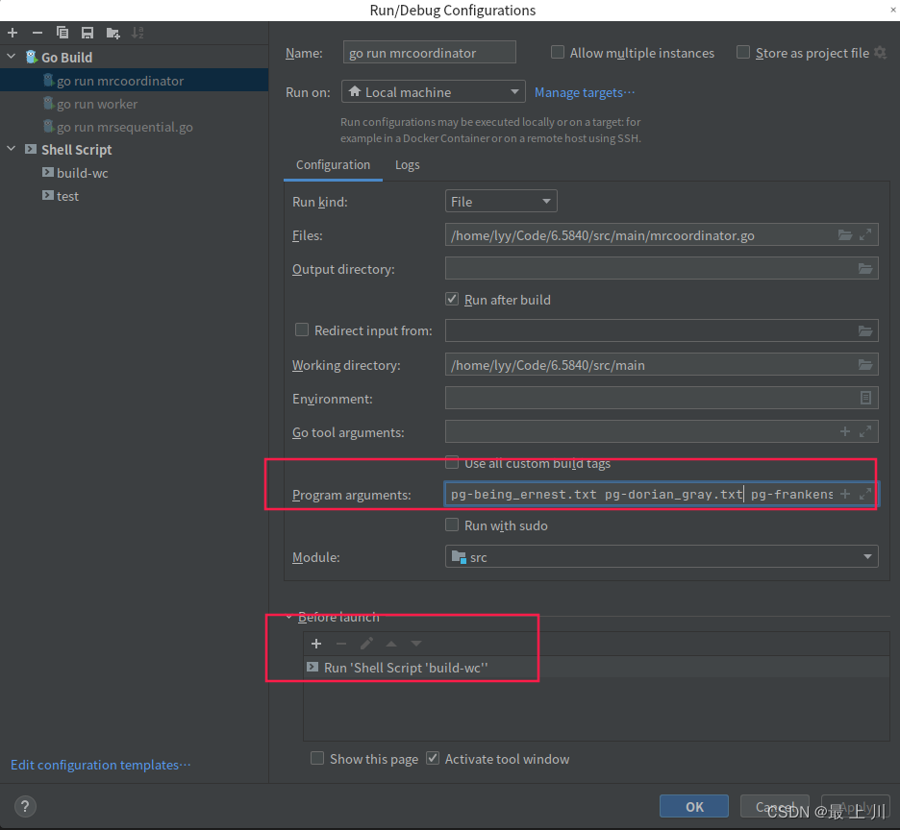Click the add new configuration plus icon
900x830 pixels.
tap(12, 33)
